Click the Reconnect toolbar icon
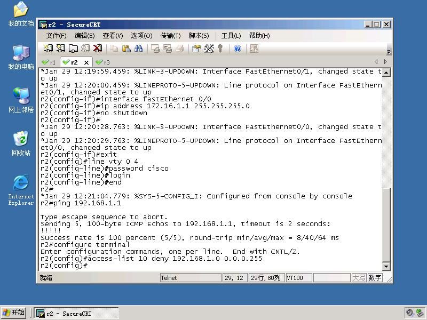 [85, 49]
